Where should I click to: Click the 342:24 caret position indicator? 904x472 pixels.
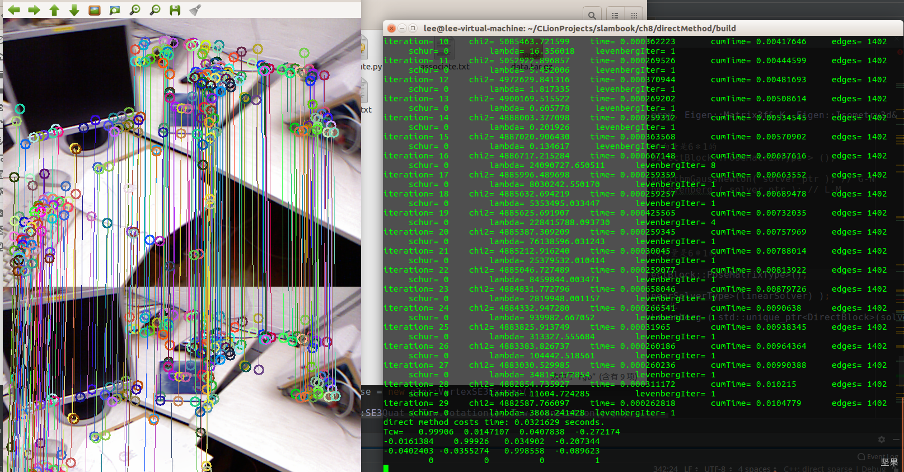click(x=665, y=469)
